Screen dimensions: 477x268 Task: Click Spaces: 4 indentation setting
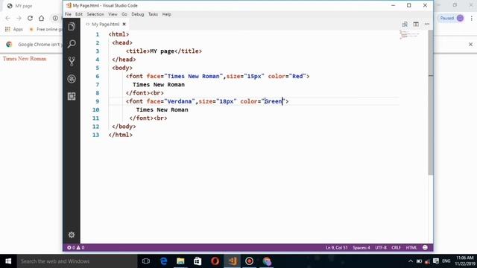point(361,248)
